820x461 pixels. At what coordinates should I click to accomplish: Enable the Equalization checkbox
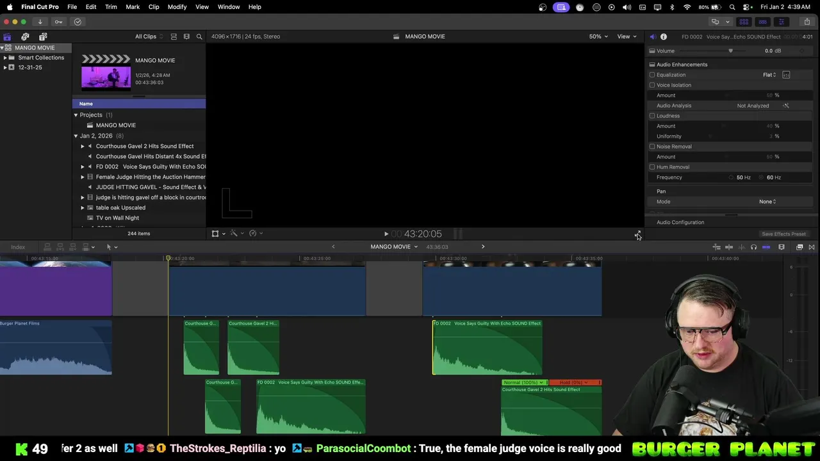(652, 75)
